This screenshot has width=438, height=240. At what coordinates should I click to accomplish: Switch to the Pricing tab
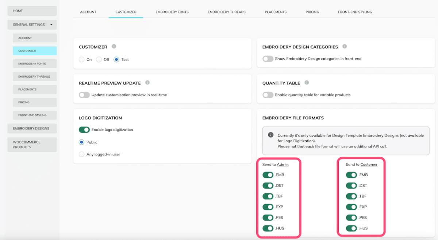[x=312, y=12]
